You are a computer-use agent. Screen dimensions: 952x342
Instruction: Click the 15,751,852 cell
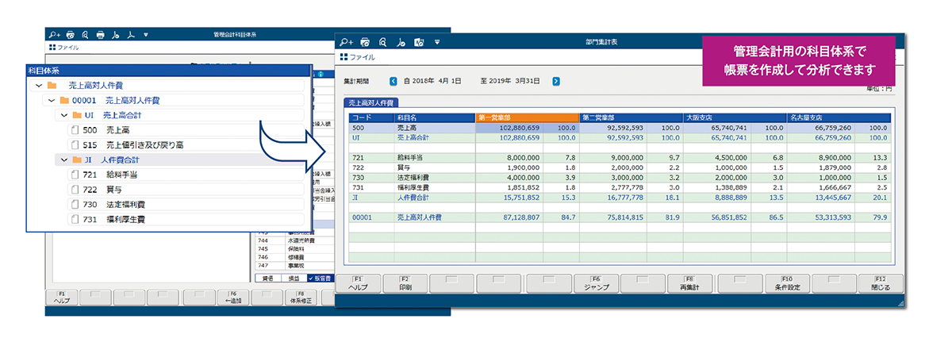509,197
